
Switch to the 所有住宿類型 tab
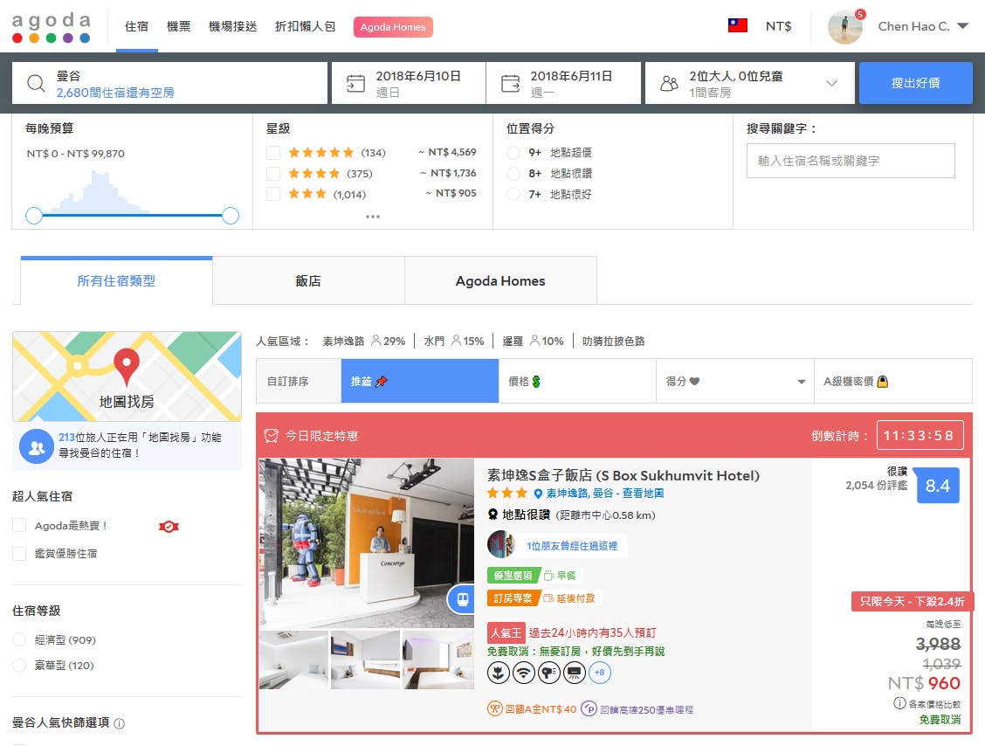(116, 281)
